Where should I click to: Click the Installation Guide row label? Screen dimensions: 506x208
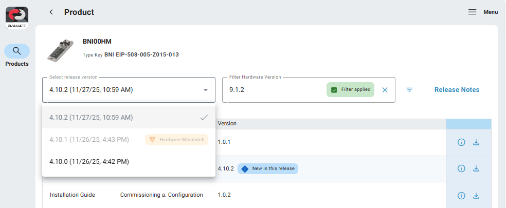coord(73,195)
